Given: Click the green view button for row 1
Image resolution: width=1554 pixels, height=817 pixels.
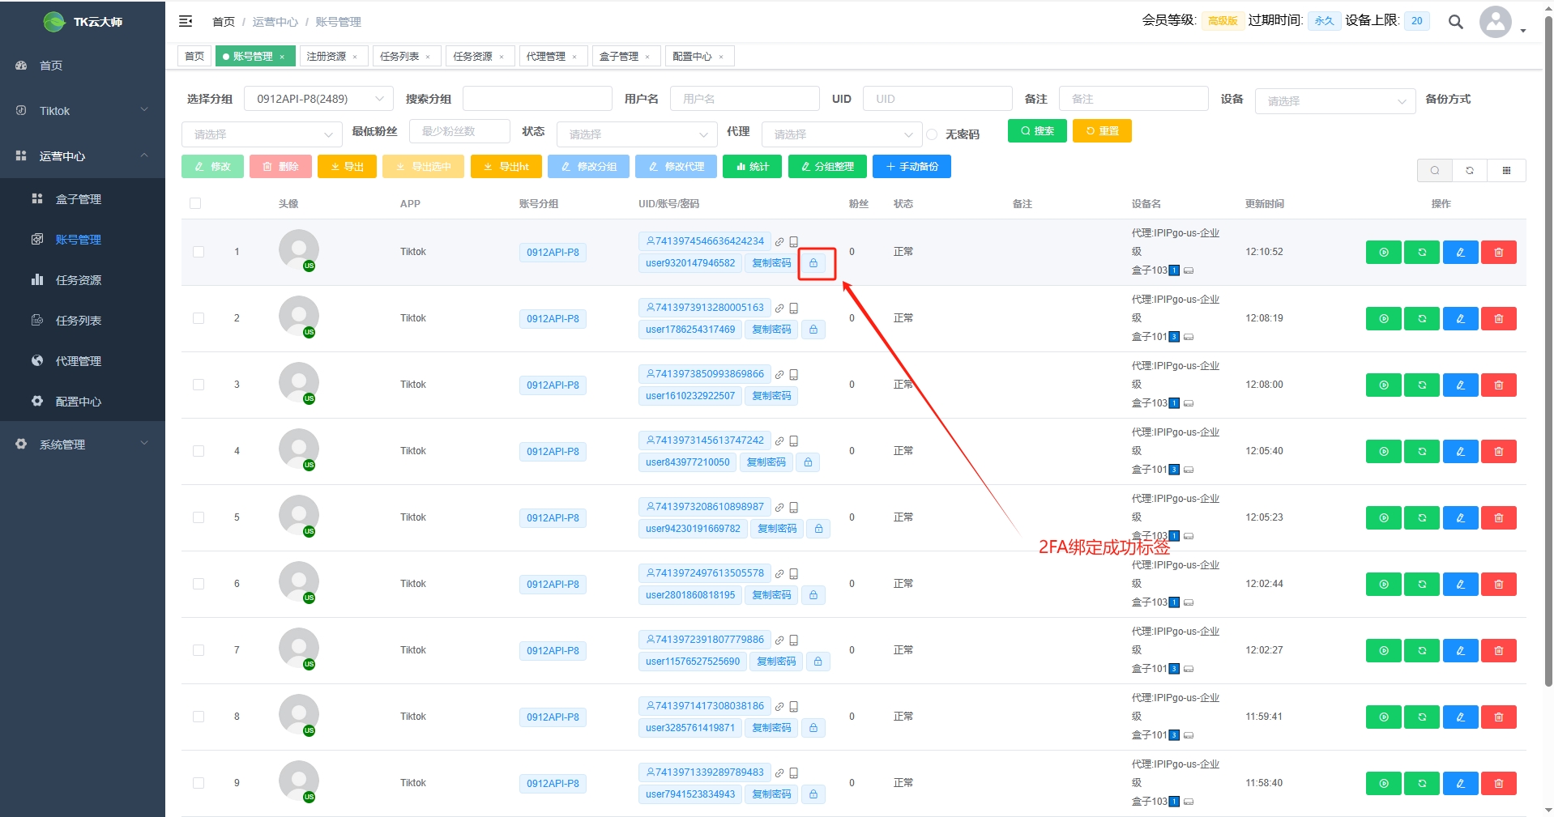Looking at the screenshot, I should click(1383, 253).
